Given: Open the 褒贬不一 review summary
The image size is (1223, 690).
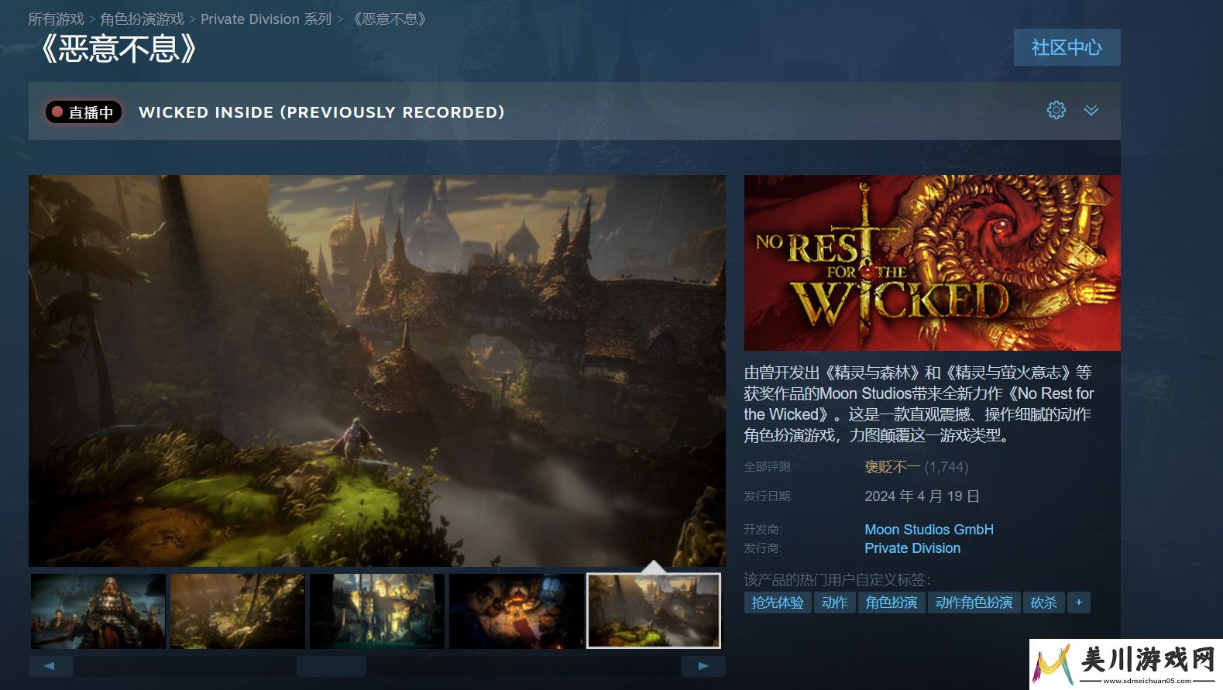Looking at the screenshot, I should tap(892, 467).
